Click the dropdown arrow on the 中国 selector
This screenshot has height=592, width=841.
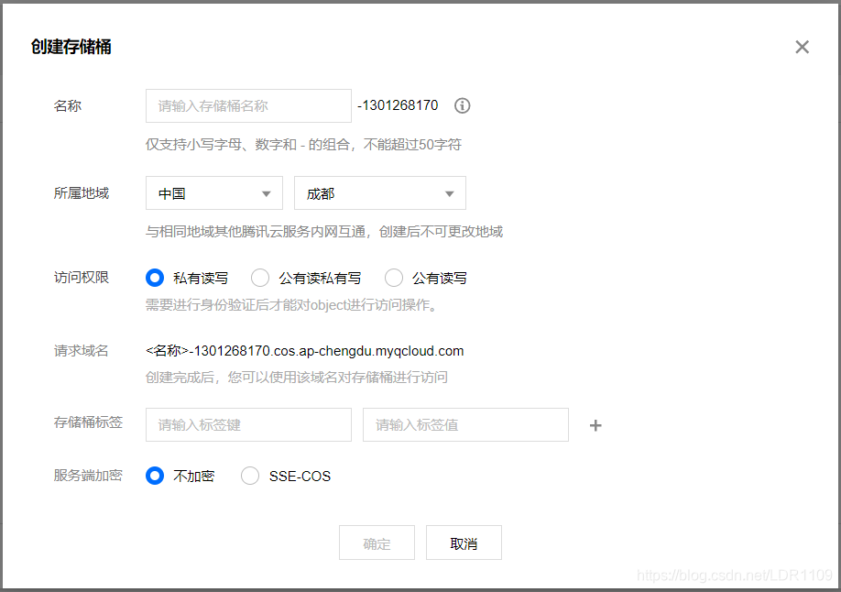(266, 192)
